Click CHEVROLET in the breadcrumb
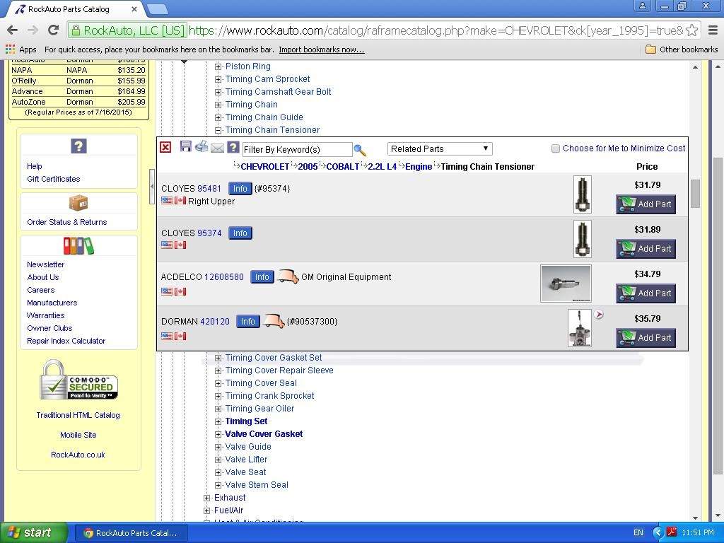The height and width of the screenshot is (543, 724). pos(265,167)
